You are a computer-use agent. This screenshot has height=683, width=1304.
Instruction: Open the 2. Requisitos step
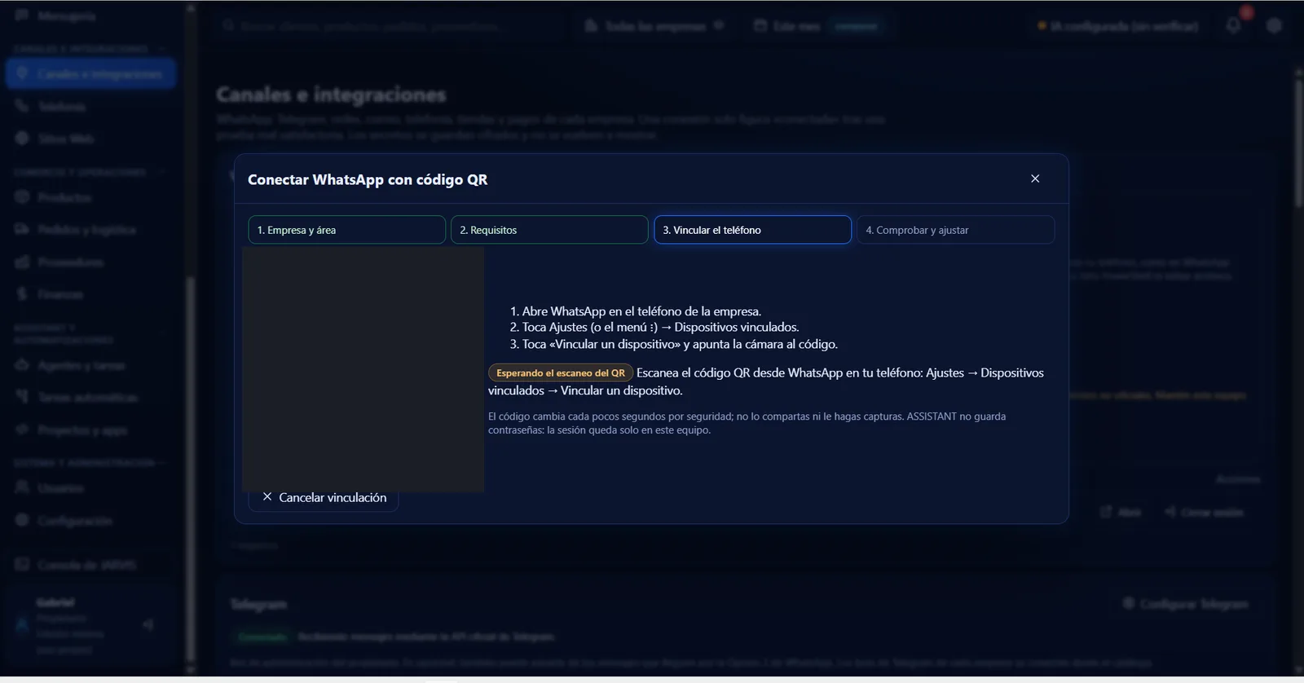pyautogui.click(x=549, y=230)
